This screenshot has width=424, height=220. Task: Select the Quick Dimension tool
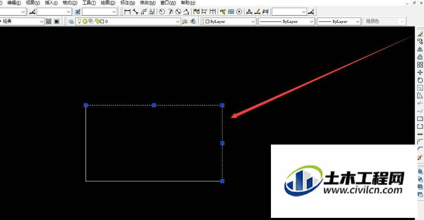coord(196,11)
